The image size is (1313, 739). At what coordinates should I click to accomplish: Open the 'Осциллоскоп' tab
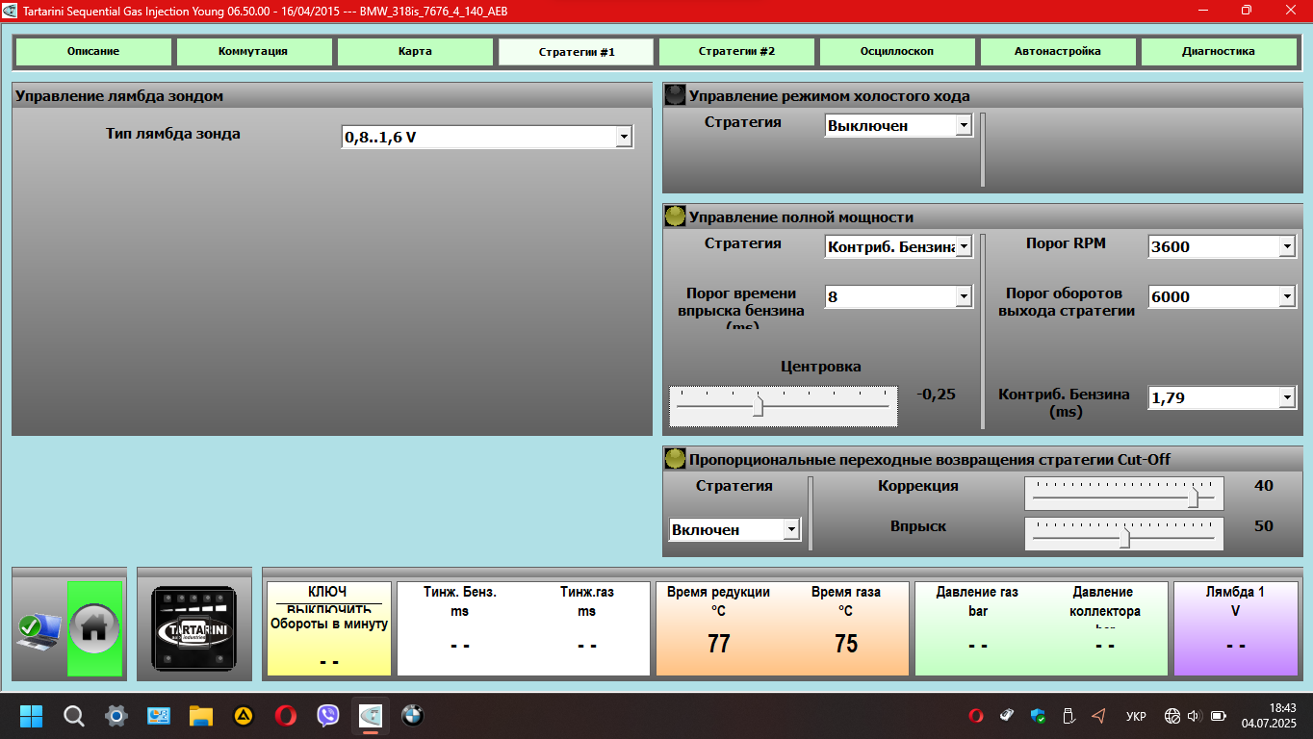point(897,51)
